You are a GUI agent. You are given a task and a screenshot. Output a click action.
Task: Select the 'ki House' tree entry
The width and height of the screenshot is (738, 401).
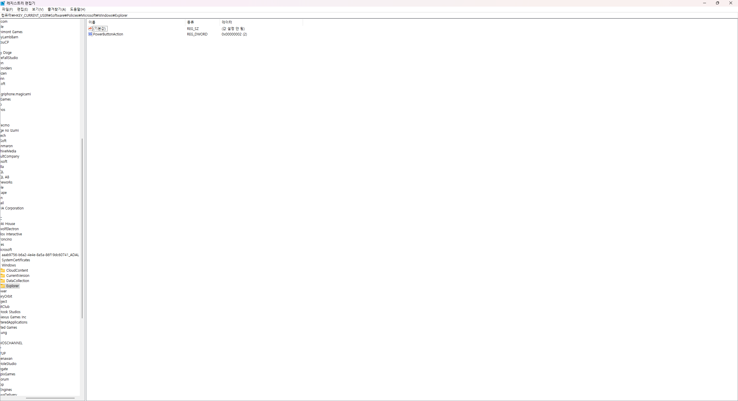point(8,224)
